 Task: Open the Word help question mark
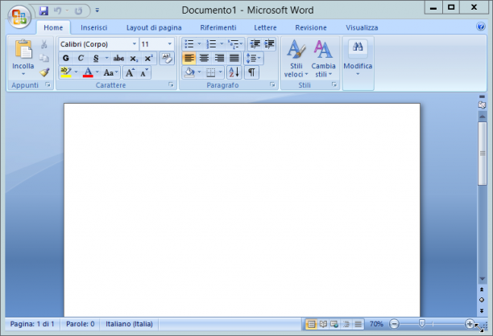coord(480,27)
